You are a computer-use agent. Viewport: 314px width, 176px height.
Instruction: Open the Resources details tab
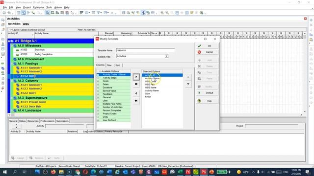pos(33,121)
